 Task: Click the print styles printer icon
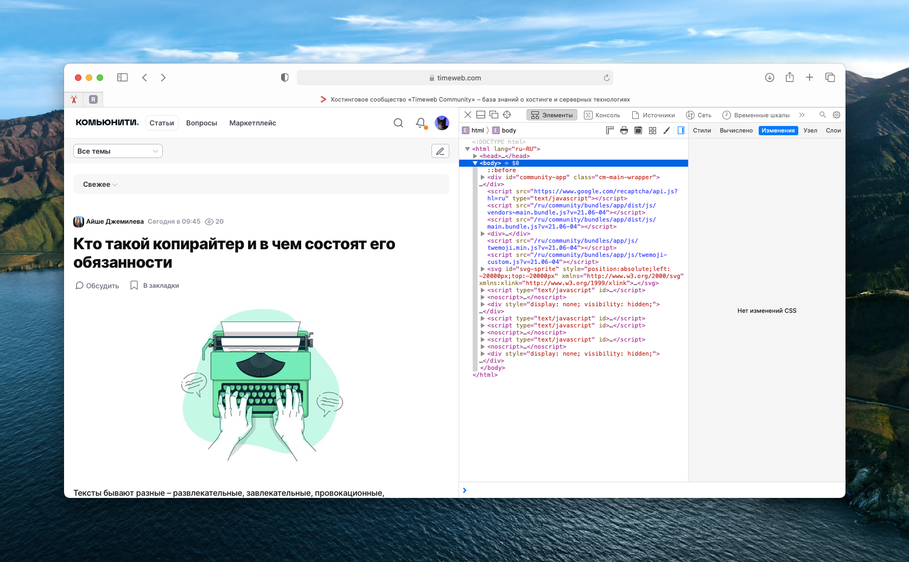[x=624, y=130]
